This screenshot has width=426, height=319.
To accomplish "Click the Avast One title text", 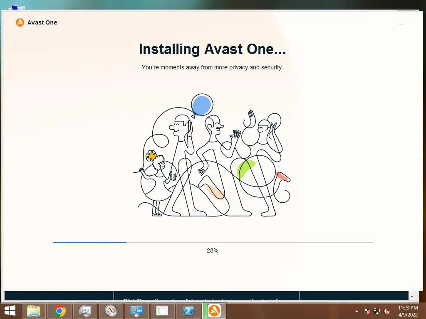I will coord(42,22).
